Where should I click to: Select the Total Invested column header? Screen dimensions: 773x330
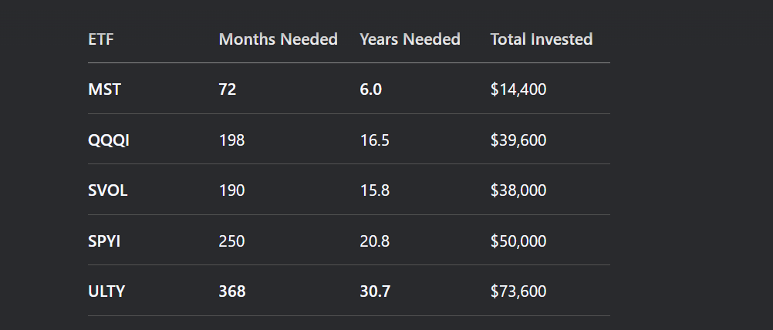(x=542, y=39)
